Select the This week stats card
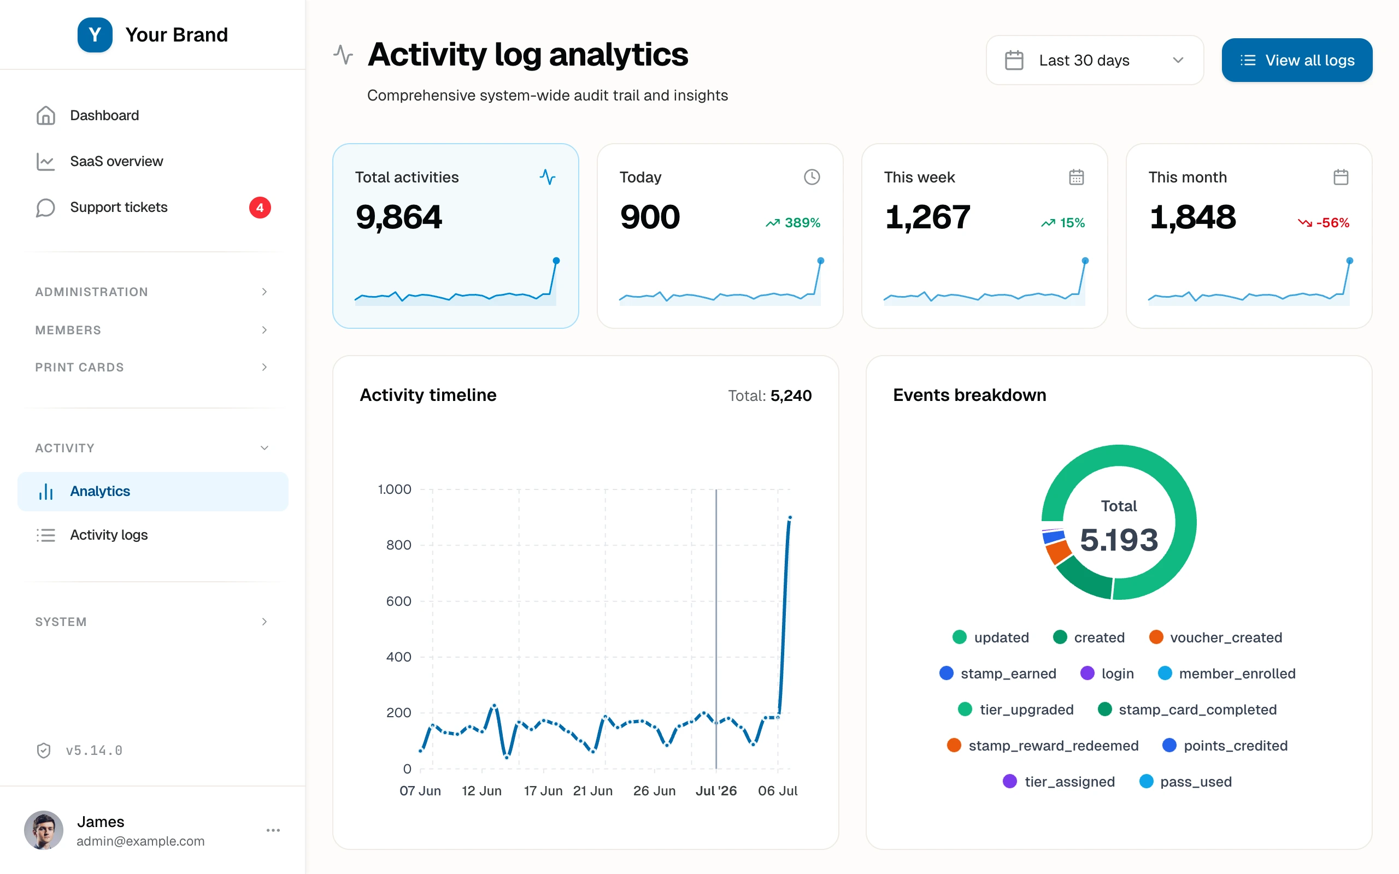Viewport: 1399px width, 874px height. (985, 236)
